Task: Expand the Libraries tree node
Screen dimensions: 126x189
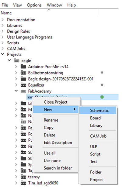Action: click(2, 25)
